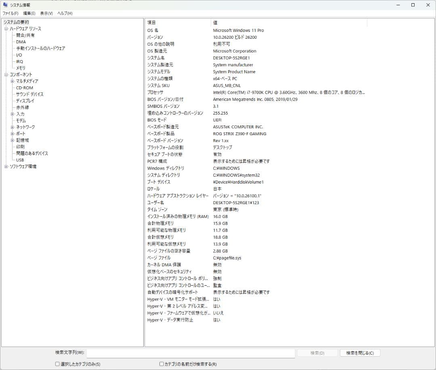Expand the ソフトウェア環境 branch
The image size is (436, 370).
6,166
